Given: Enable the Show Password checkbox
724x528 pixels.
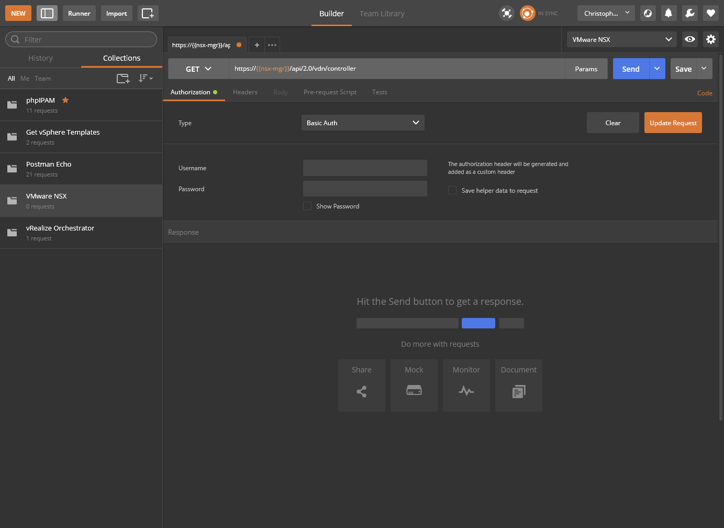Looking at the screenshot, I should (307, 206).
